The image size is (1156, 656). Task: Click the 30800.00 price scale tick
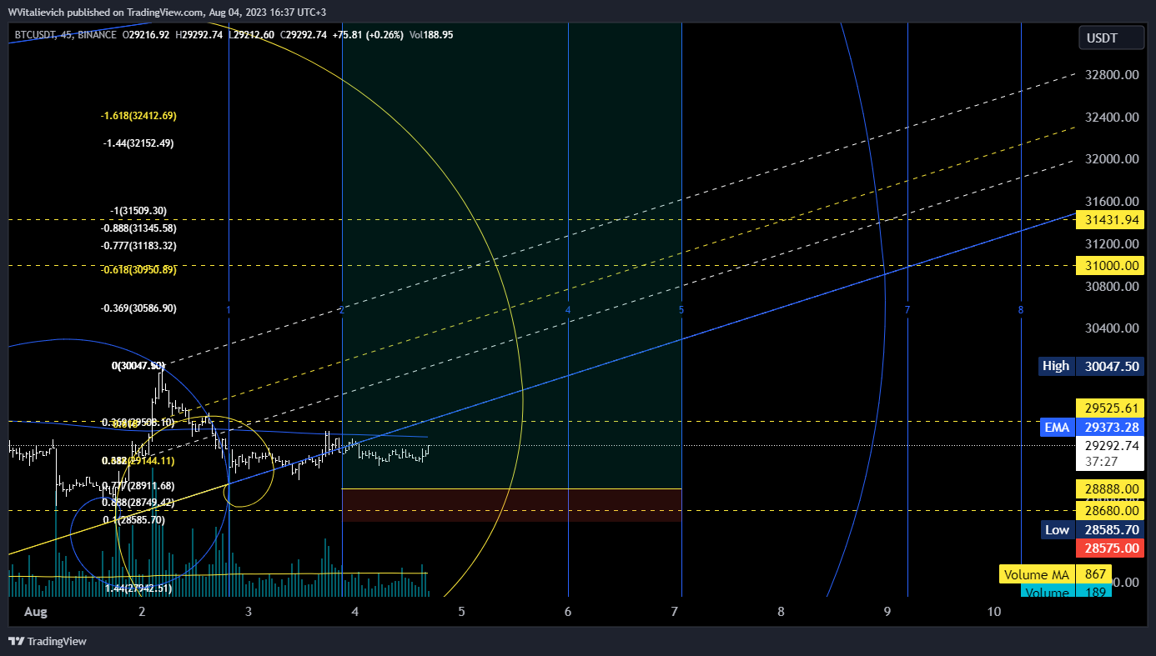tap(1112, 286)
